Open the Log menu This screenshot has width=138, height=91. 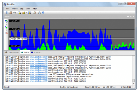click(x=22, y=9)
